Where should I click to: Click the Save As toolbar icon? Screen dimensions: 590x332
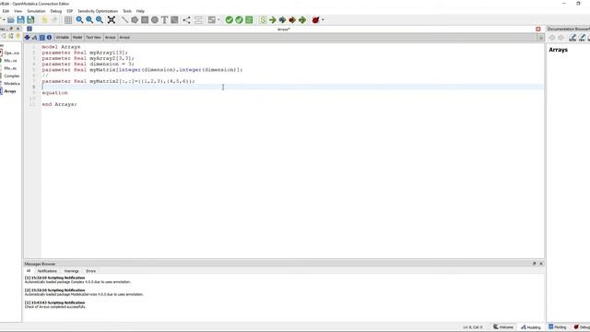point(30,20)
